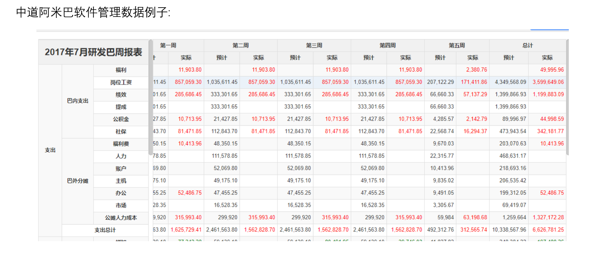
Task: Click the 预计 subheader under 第四周
Action: pos(369,58)
